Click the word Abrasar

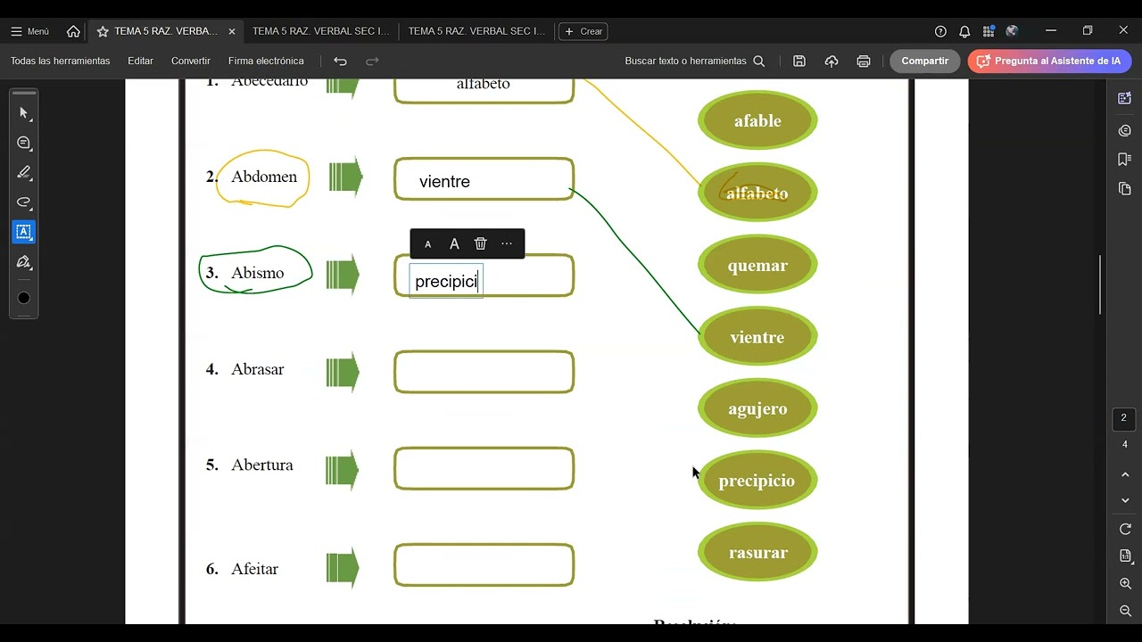[258, 369]
